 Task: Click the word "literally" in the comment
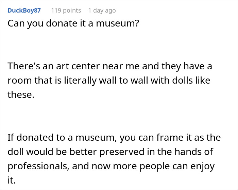[x=76, y=81]
